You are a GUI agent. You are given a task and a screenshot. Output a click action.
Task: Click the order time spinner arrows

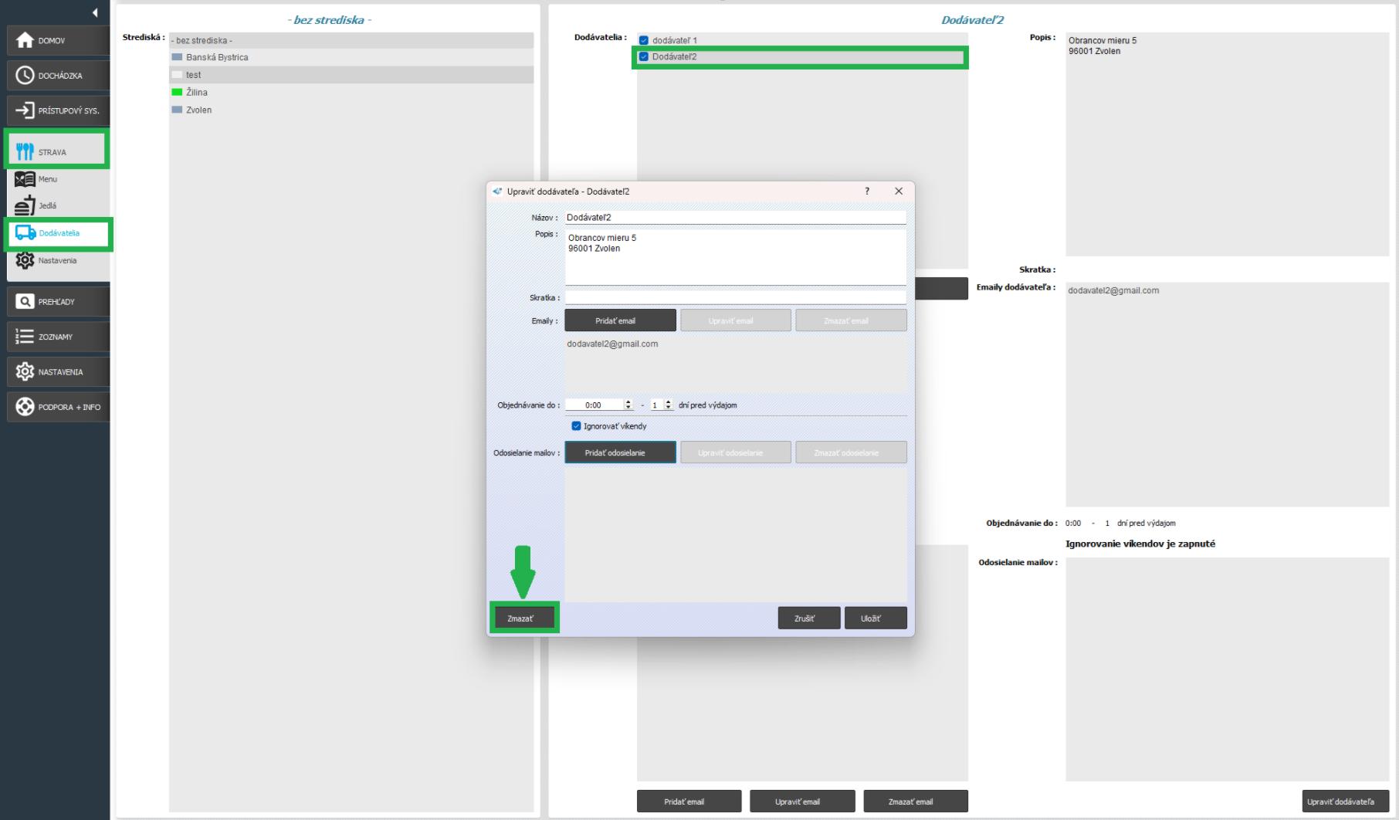(x=628, y=405)
